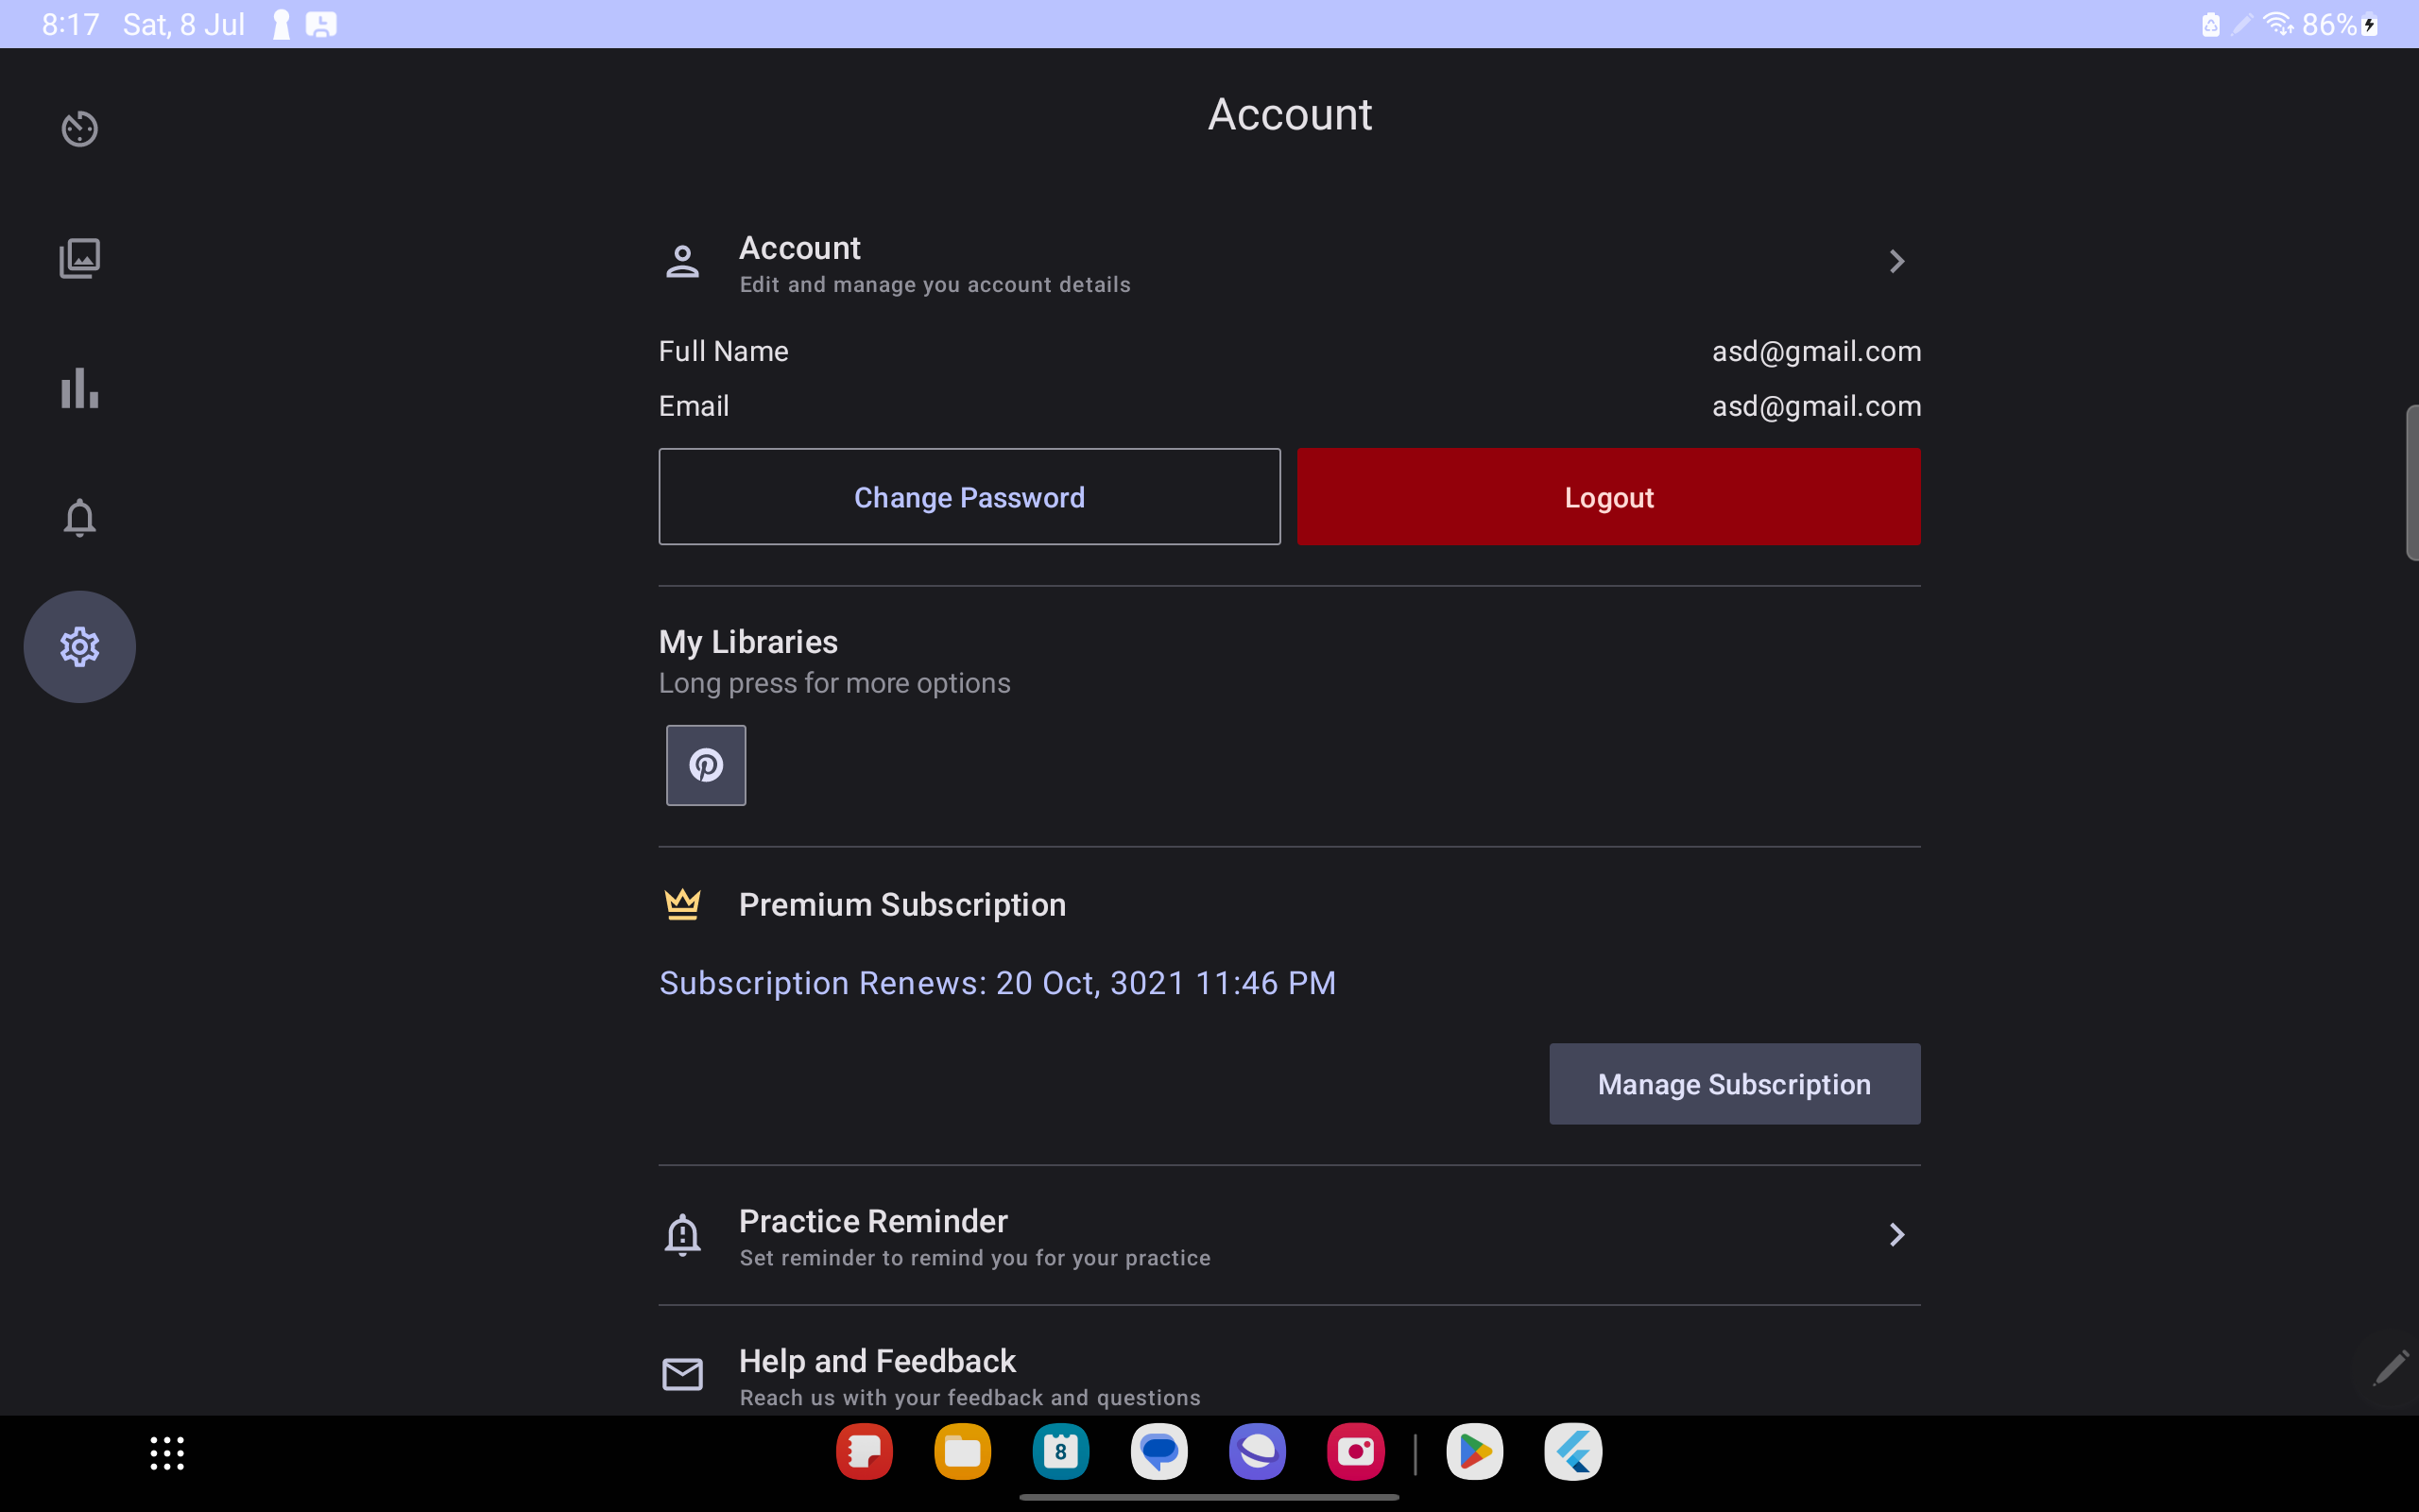2419x1512 pixels.
Task: Launch the Google Play Store in dock
Action: 1474,1451
